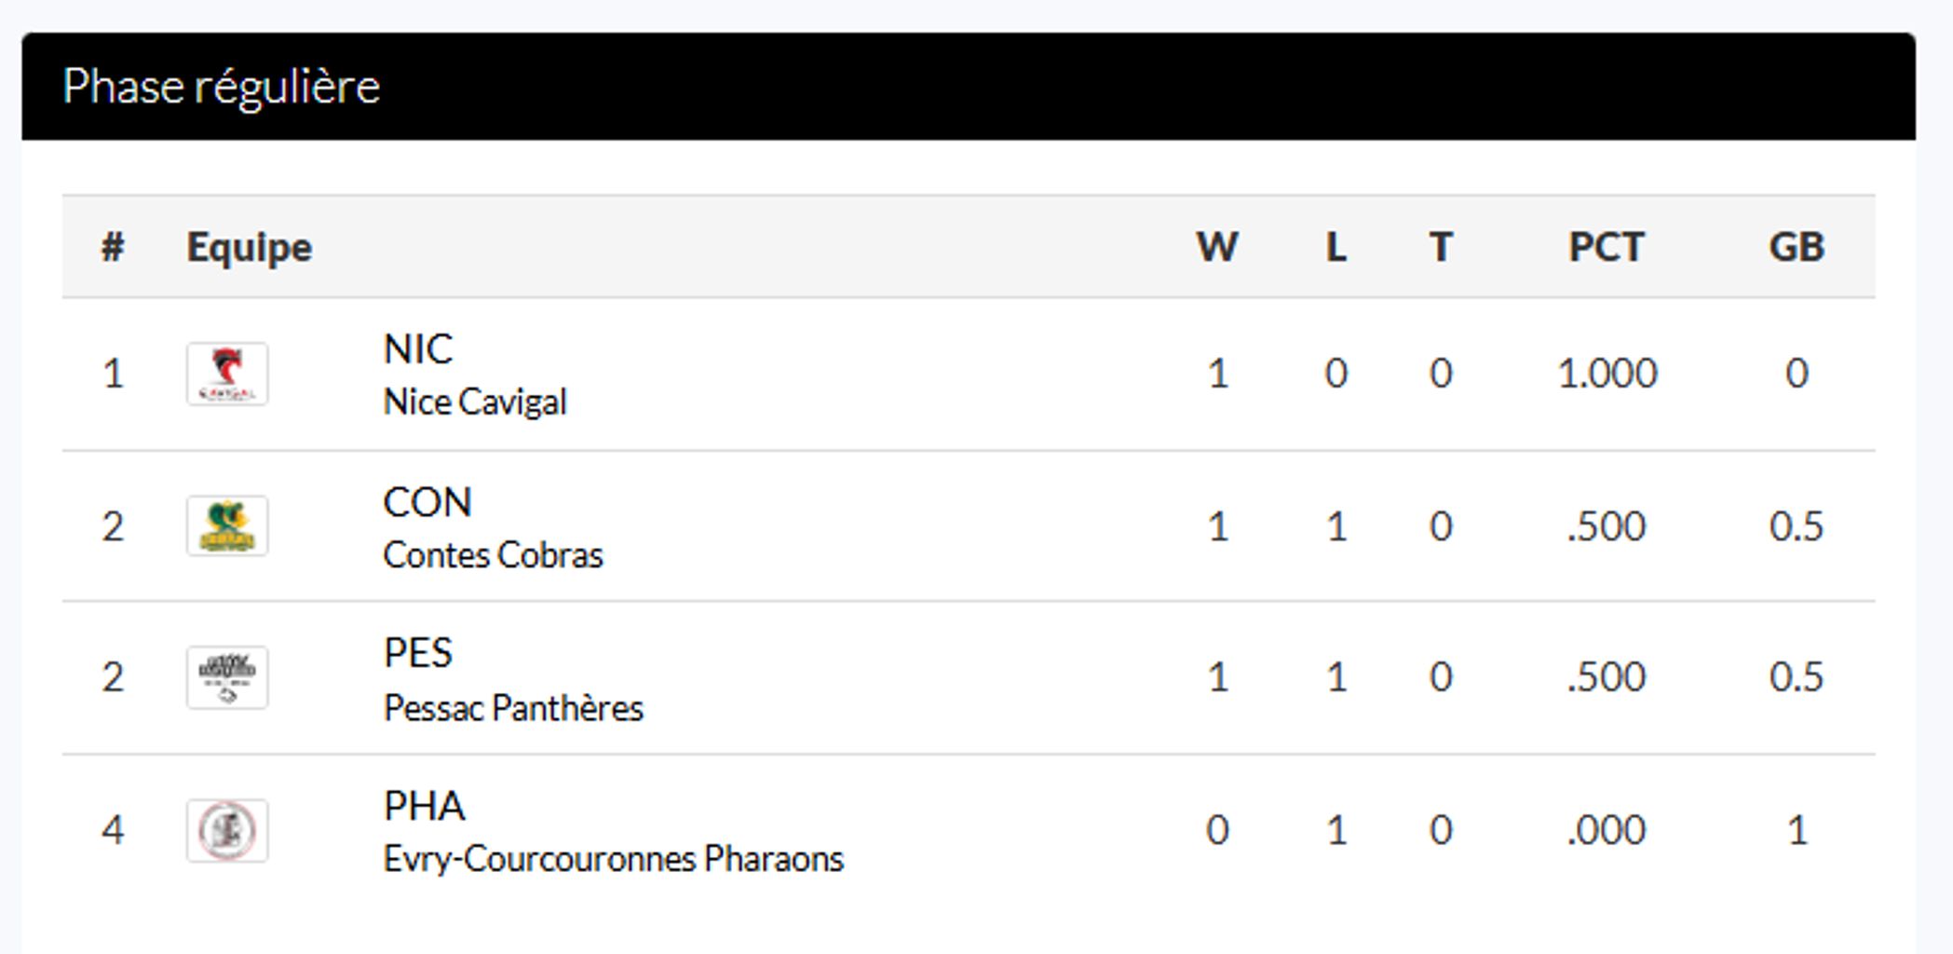Open the Evry-Courcouronnes Pharaons team name

(x=613, y=859)
